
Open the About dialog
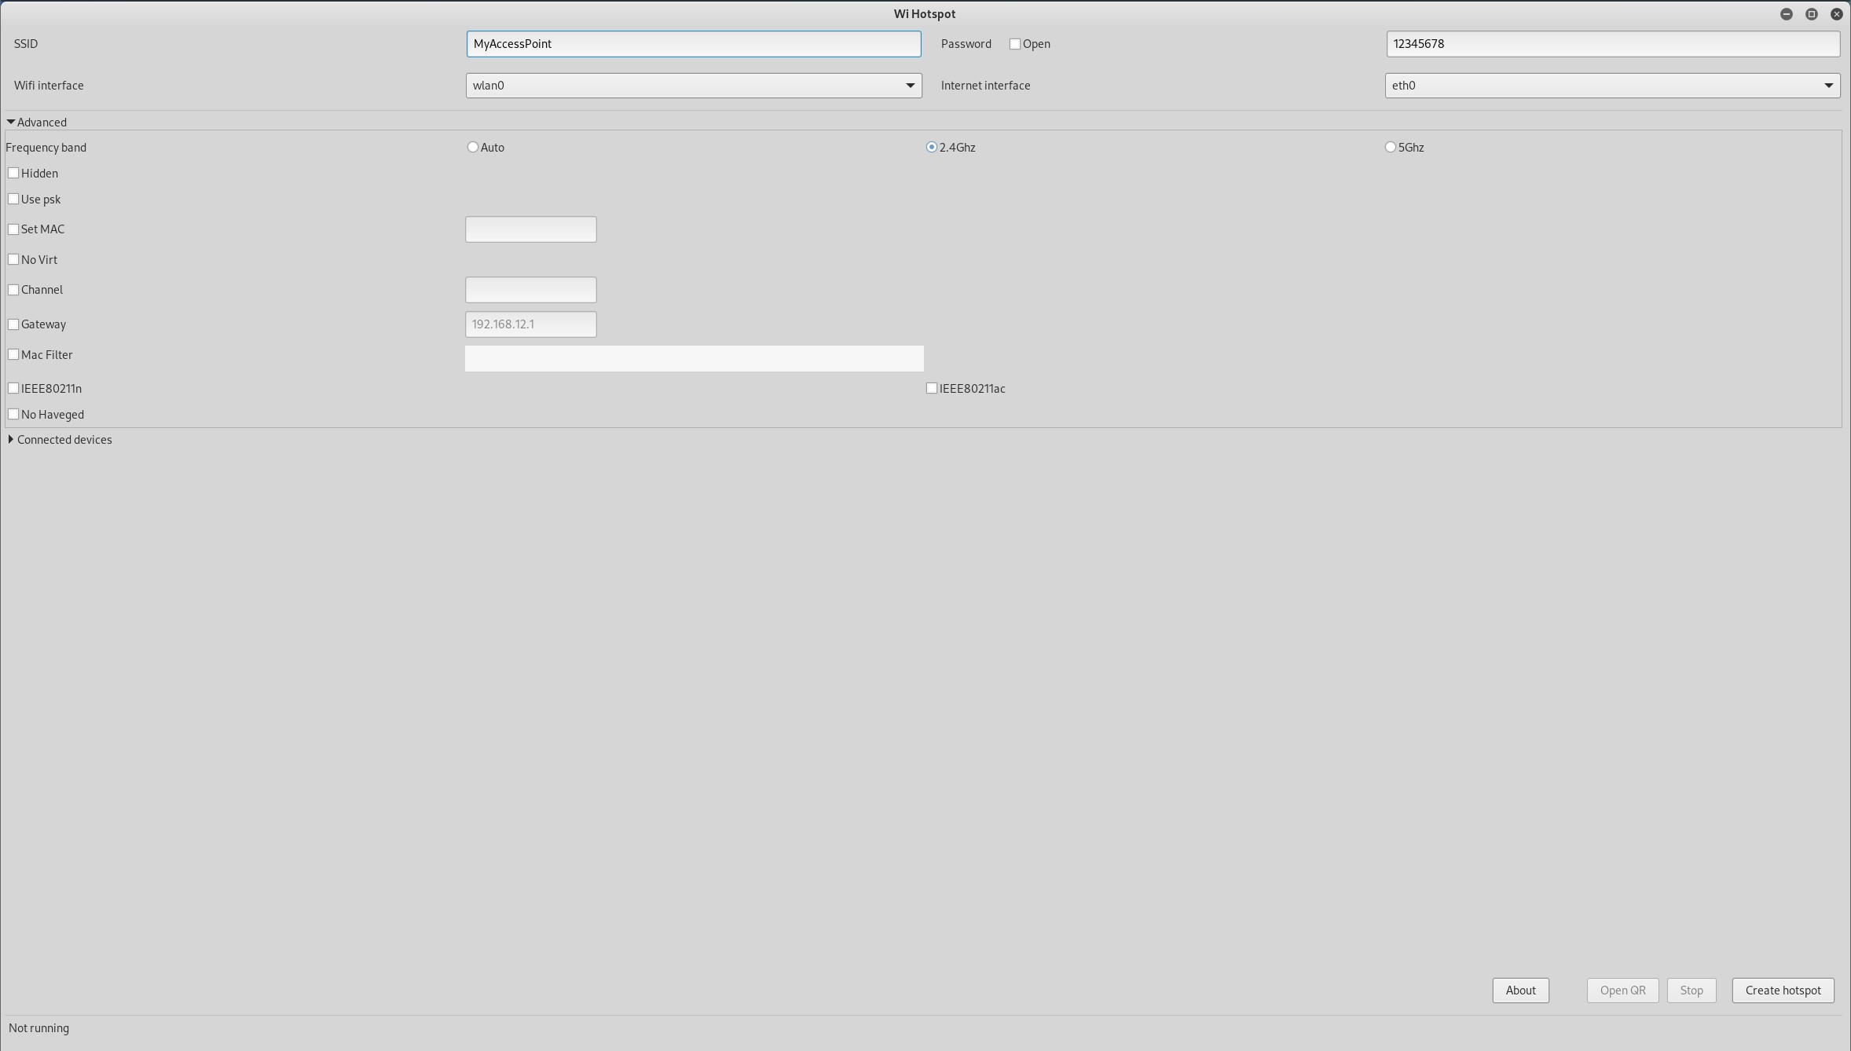click(1519, 990)
